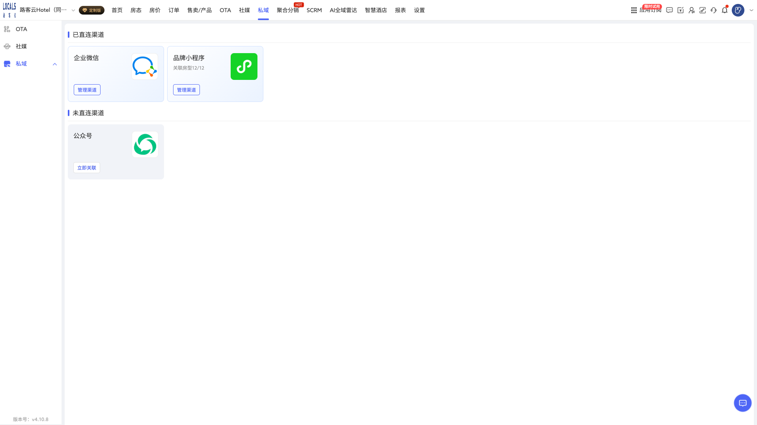Click the OTA sidebar icon
This screenshot has height=425, width=757.
coord(7,29)
